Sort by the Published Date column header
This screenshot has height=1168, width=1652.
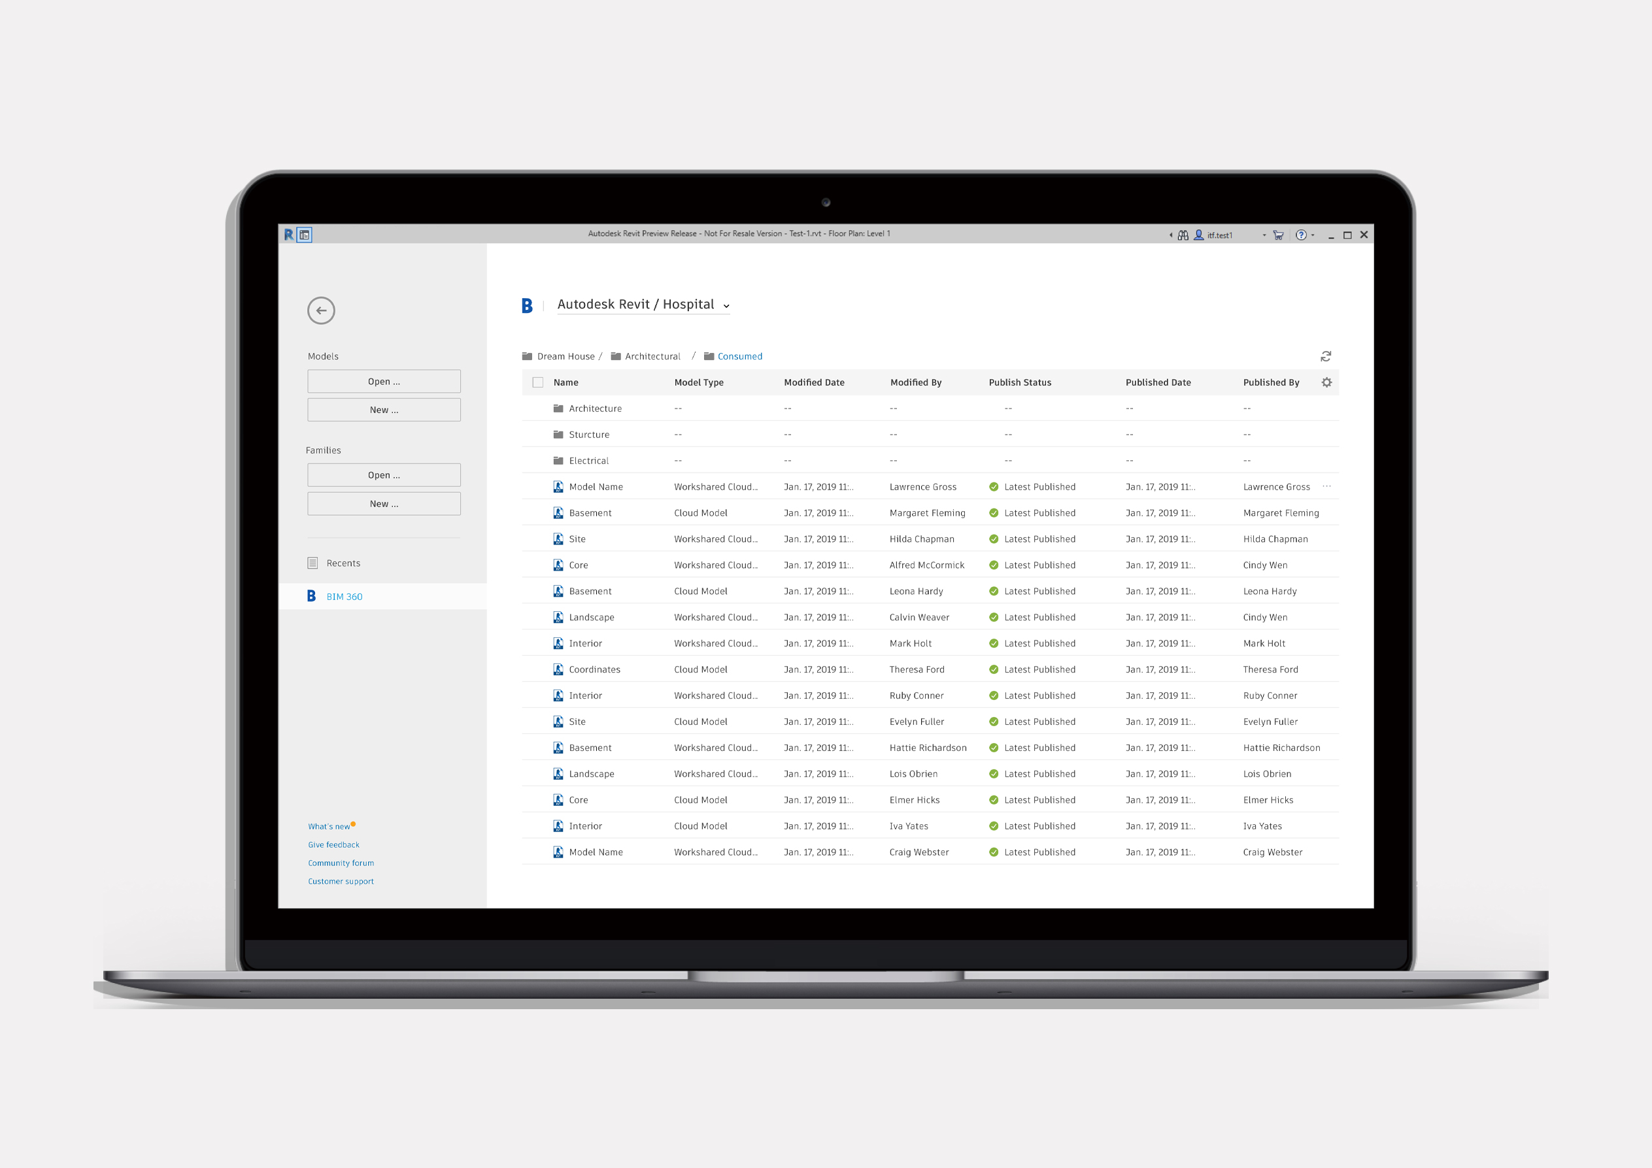1158,382
